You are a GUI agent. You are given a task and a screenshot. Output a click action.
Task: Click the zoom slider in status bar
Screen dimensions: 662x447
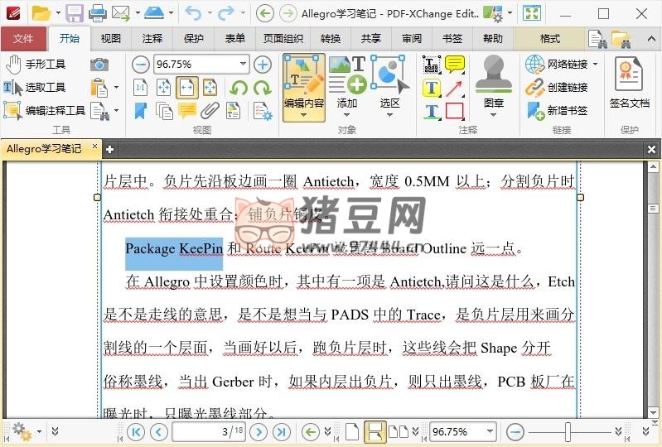(x=568, y=431)
